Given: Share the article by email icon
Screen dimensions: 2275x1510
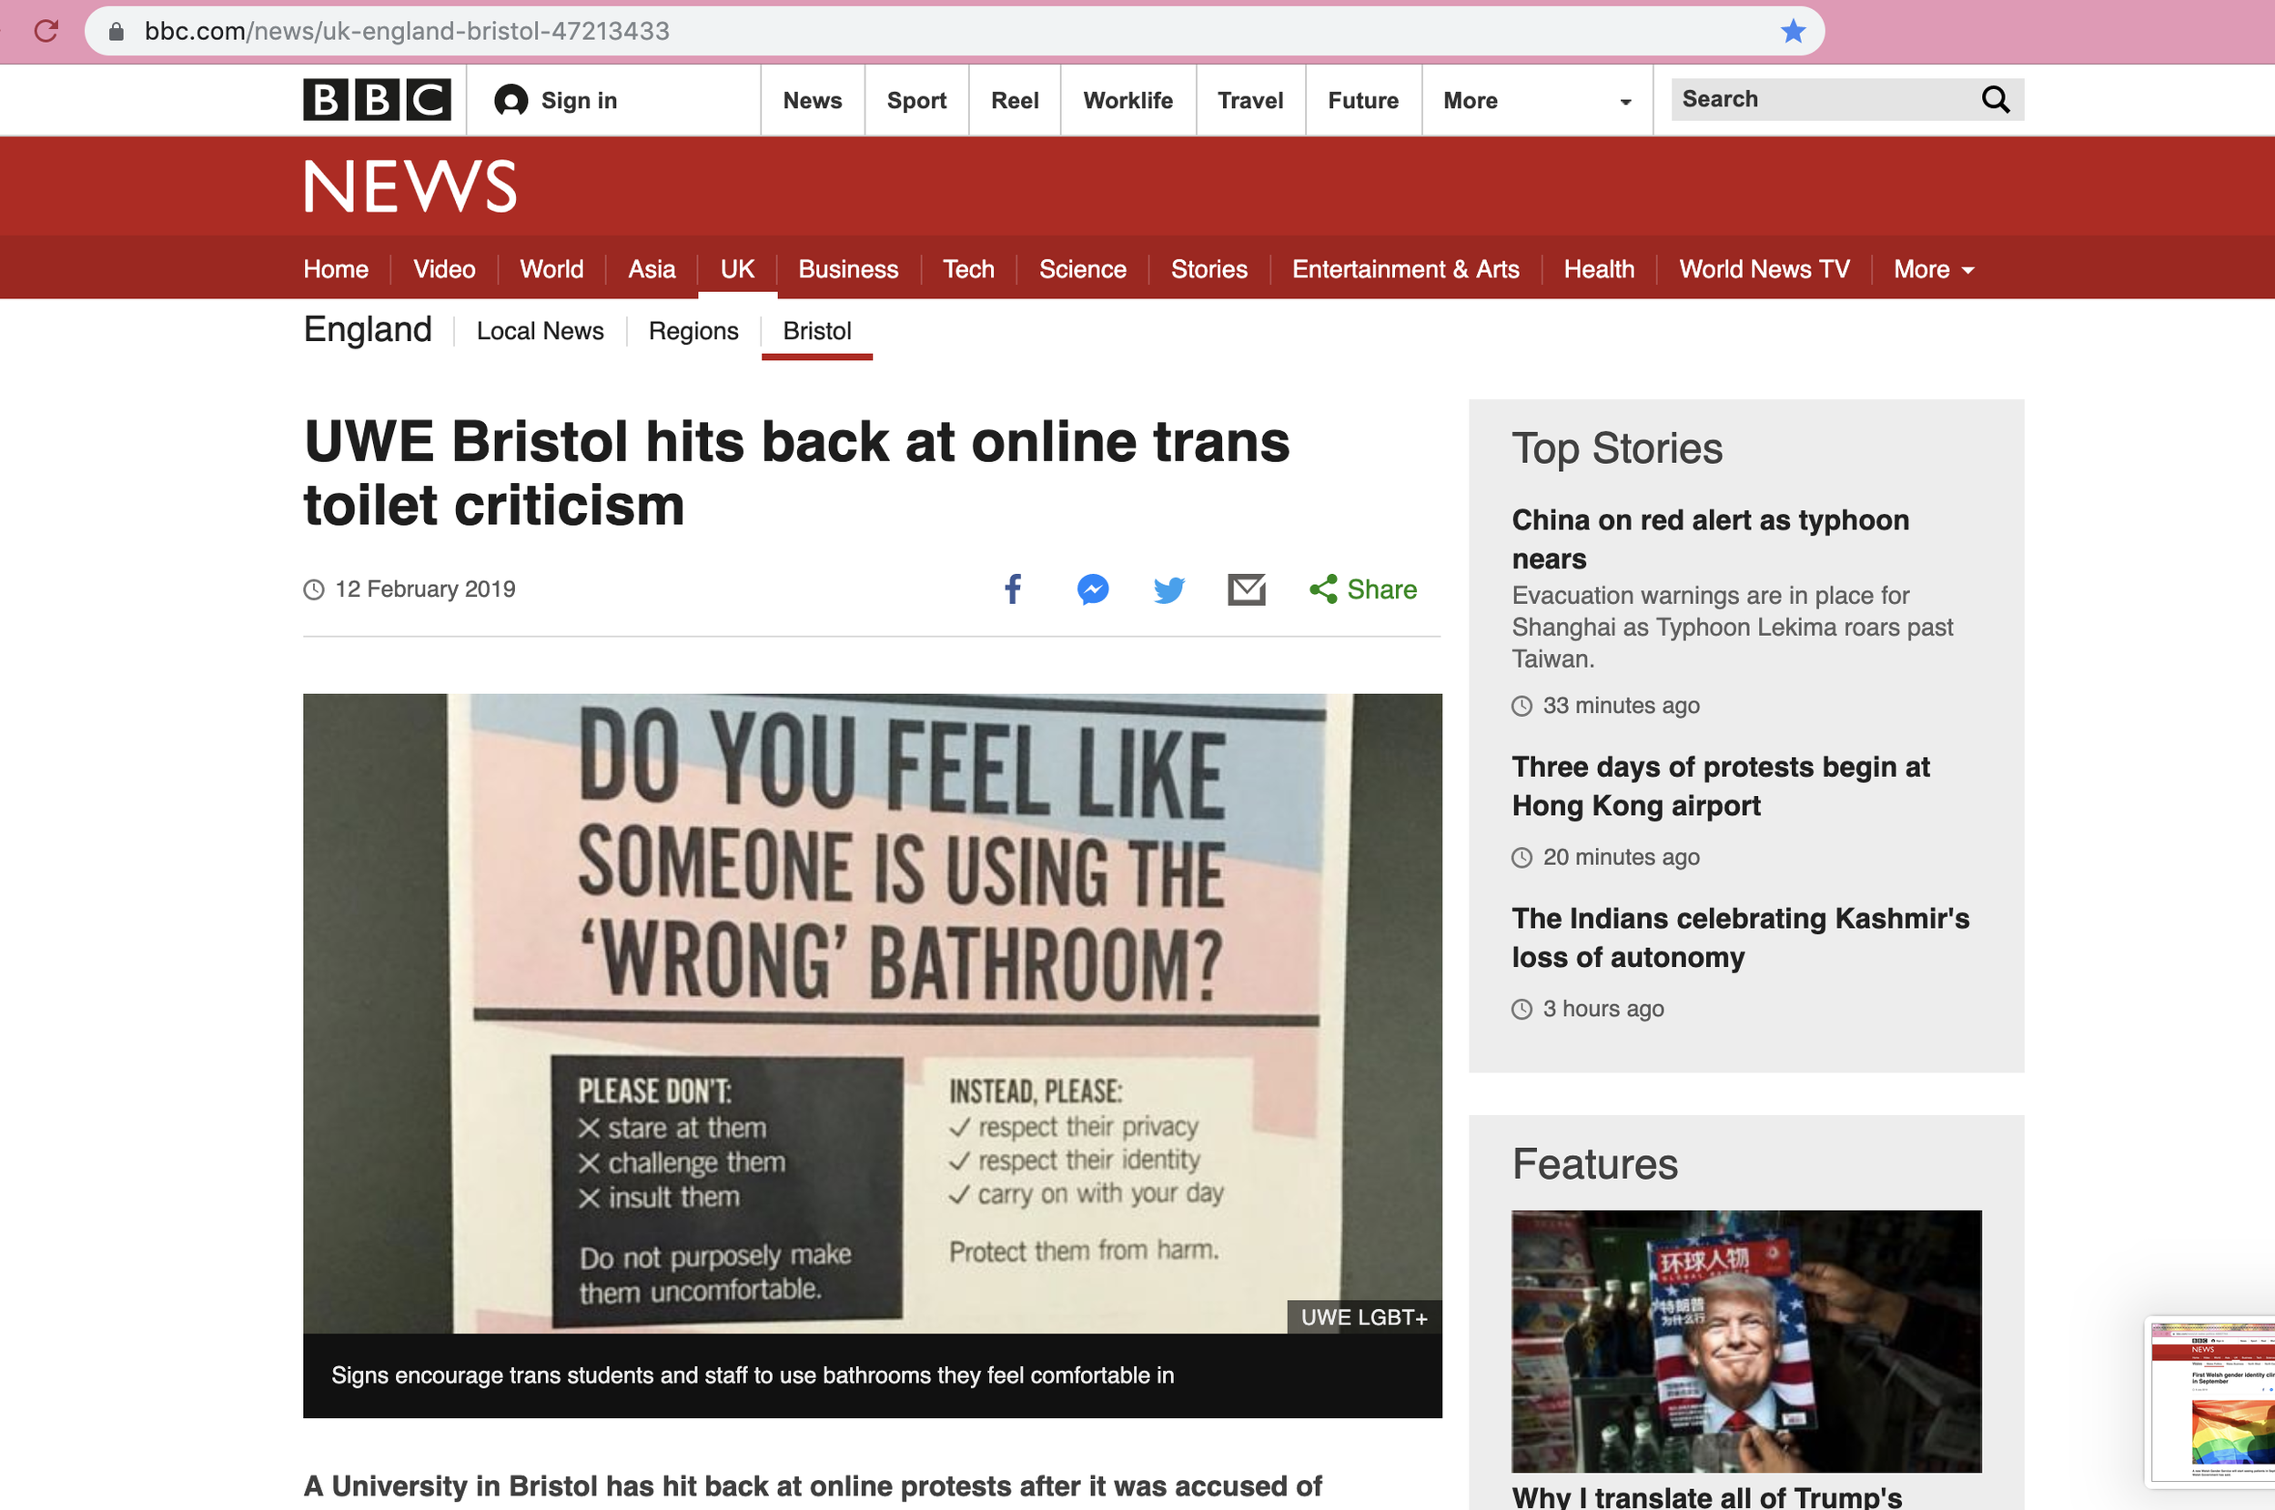Looking at the screenshot, I should coord(1247,589).
